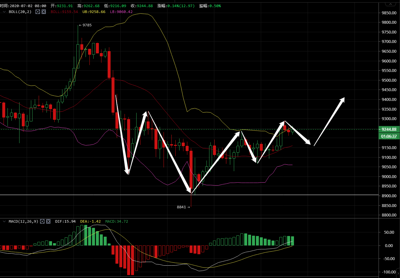Open MACD indicator settings gear
The height and width of the screenshot is (278, 400).
coord(42,221)
